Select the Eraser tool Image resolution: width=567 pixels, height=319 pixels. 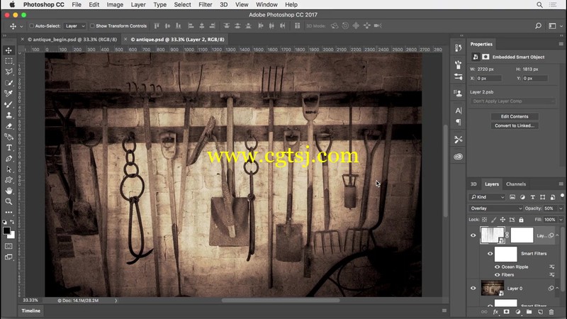coord(9,126)
